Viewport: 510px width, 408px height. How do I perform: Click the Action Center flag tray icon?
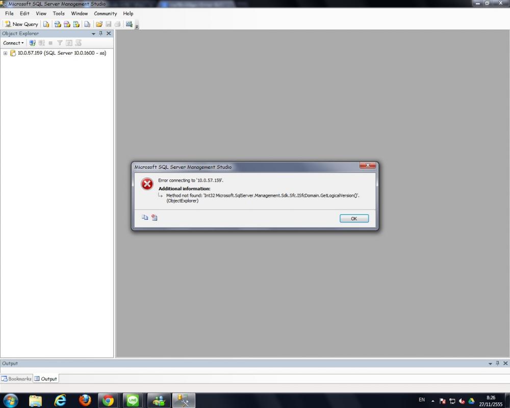pos(443,401)
